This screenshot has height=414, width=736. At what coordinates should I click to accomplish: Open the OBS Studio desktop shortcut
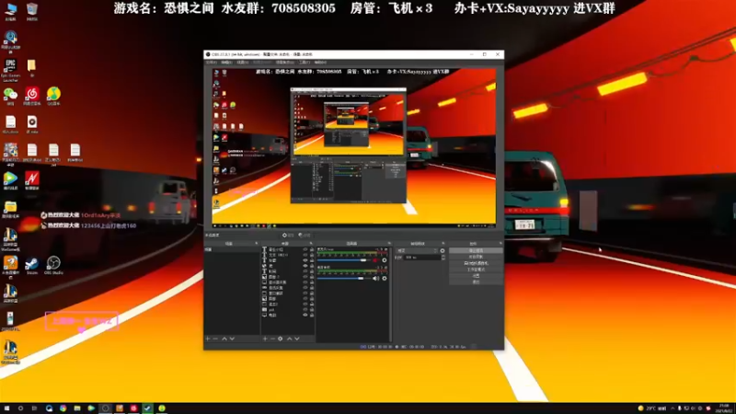click(x=53, y=265)
